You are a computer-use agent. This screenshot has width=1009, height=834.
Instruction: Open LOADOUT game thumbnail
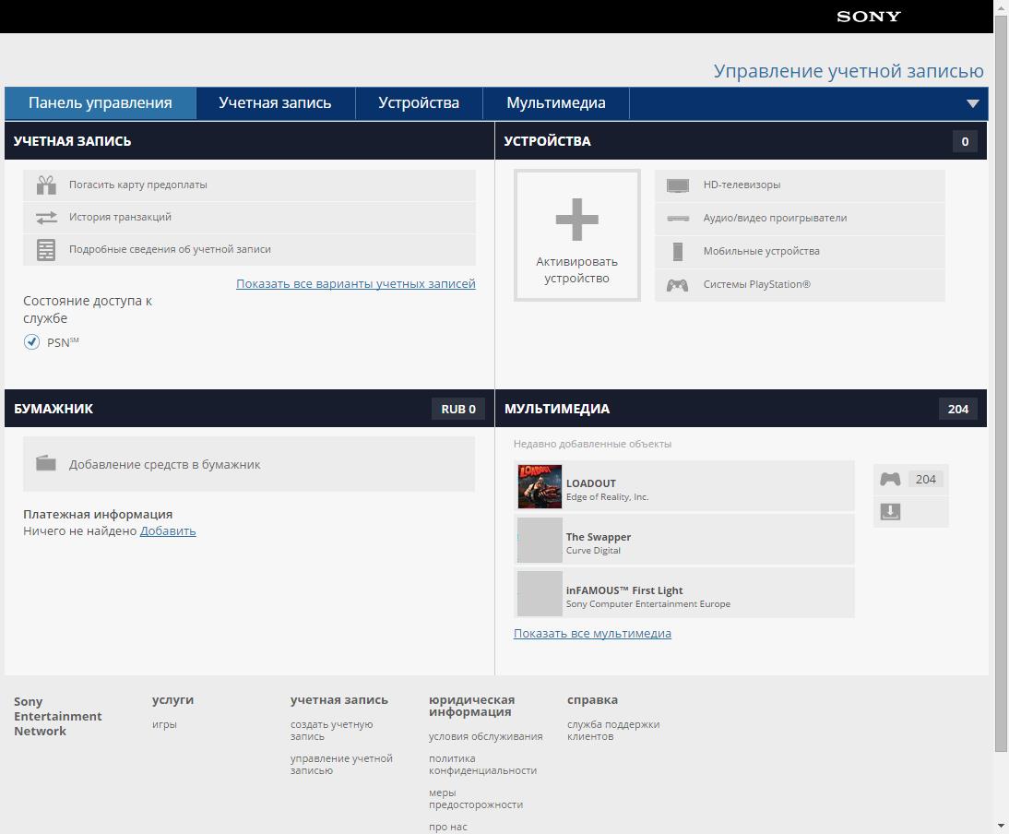[x=540, y=486]
